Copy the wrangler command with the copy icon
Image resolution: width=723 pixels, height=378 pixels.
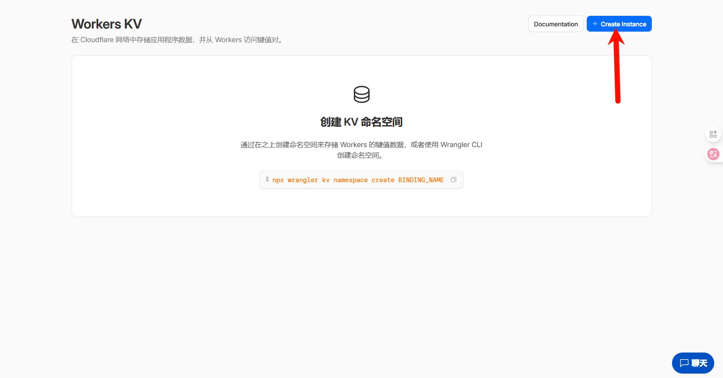(454, 180)
